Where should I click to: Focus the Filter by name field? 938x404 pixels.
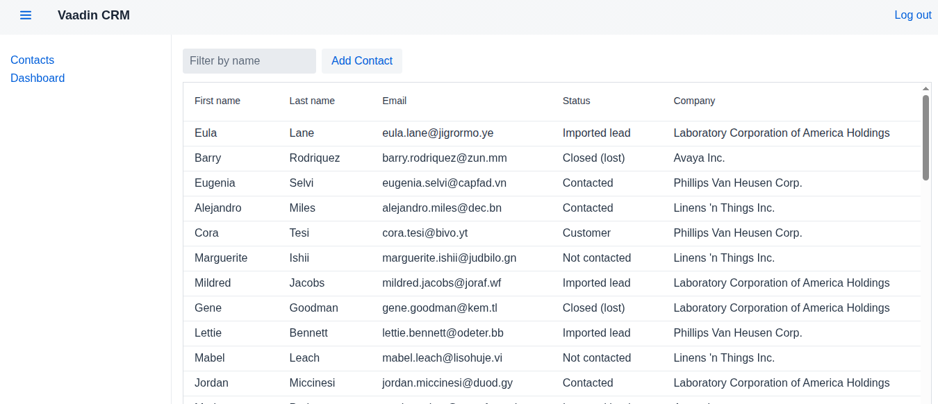pos(249,61)
